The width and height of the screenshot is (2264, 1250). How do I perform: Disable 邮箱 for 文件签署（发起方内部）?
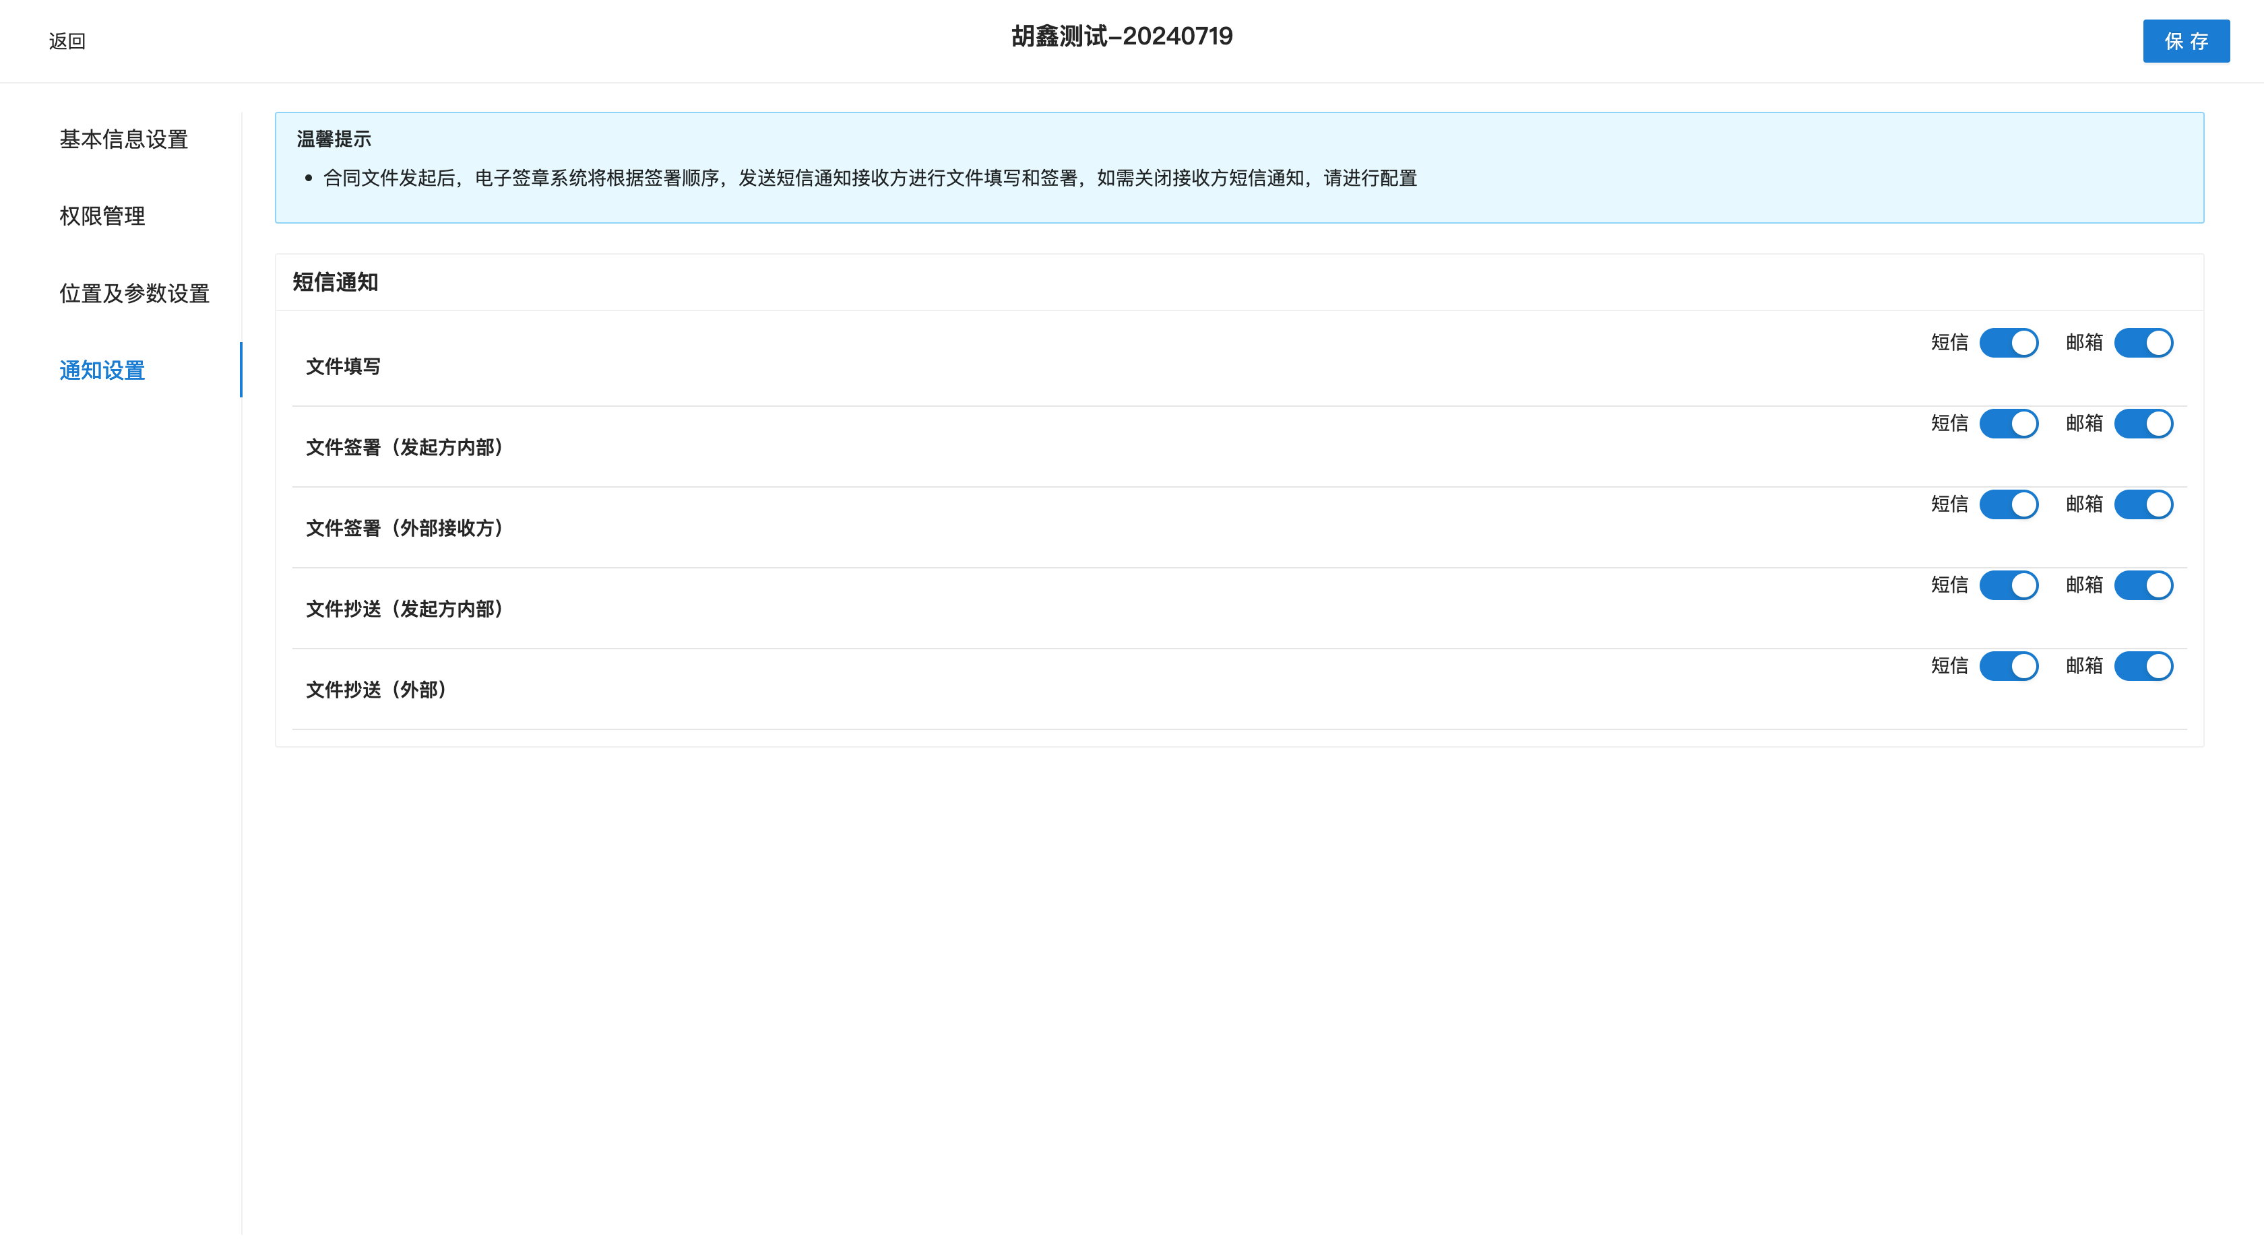click(2143, 424)
